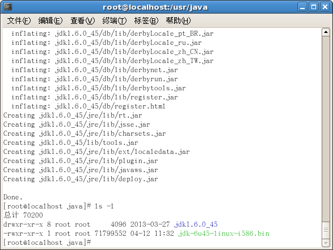
Task: Click the line inflating register.html
Action: [88, 106]
